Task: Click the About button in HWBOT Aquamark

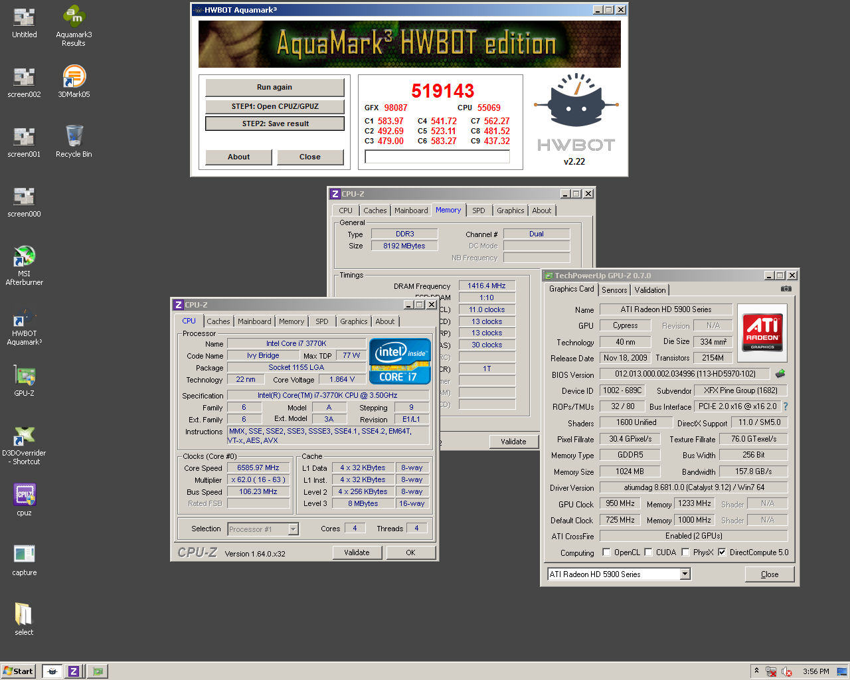Action: coord(239,157)
